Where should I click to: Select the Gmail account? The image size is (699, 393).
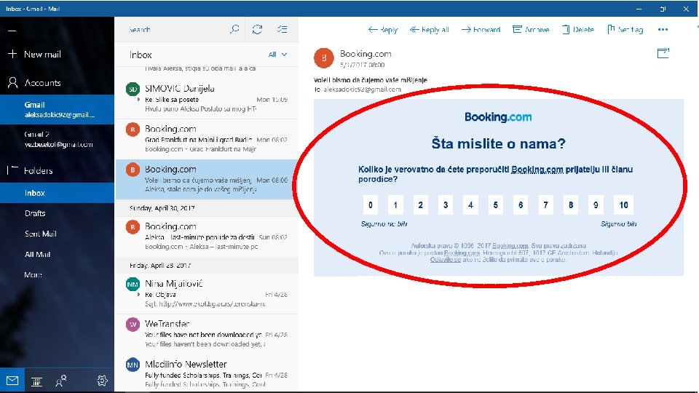57,110
